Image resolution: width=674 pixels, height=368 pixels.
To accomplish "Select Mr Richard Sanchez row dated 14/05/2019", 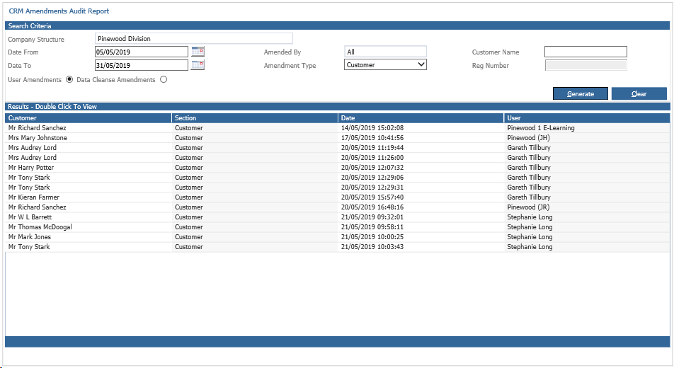I will pyautogui.click(x=338, y=127).
